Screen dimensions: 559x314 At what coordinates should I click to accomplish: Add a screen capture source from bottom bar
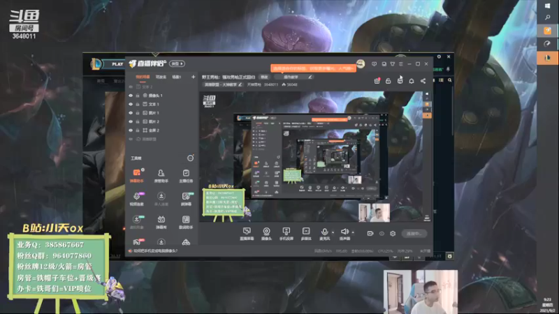[x=247, y=234]
